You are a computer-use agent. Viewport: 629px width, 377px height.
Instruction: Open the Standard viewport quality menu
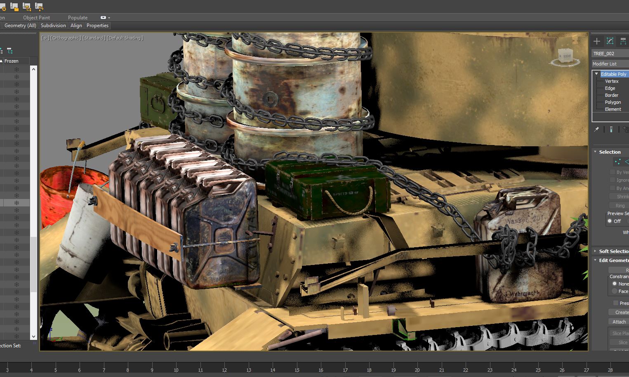click(x=94, y=38)
